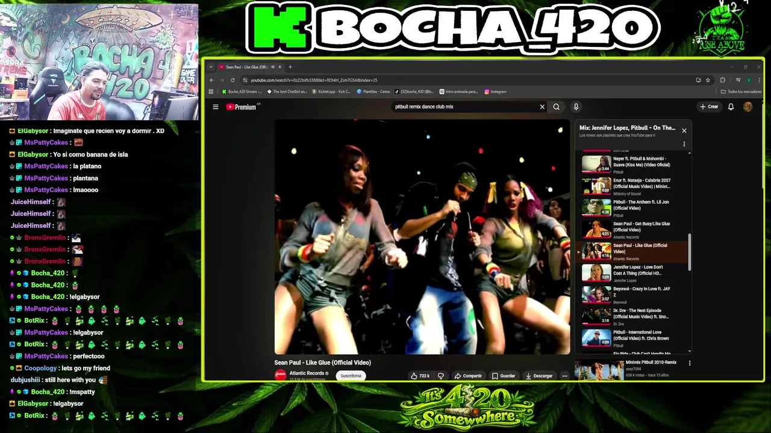Close the mix playlist panel

tap(684, 131)
